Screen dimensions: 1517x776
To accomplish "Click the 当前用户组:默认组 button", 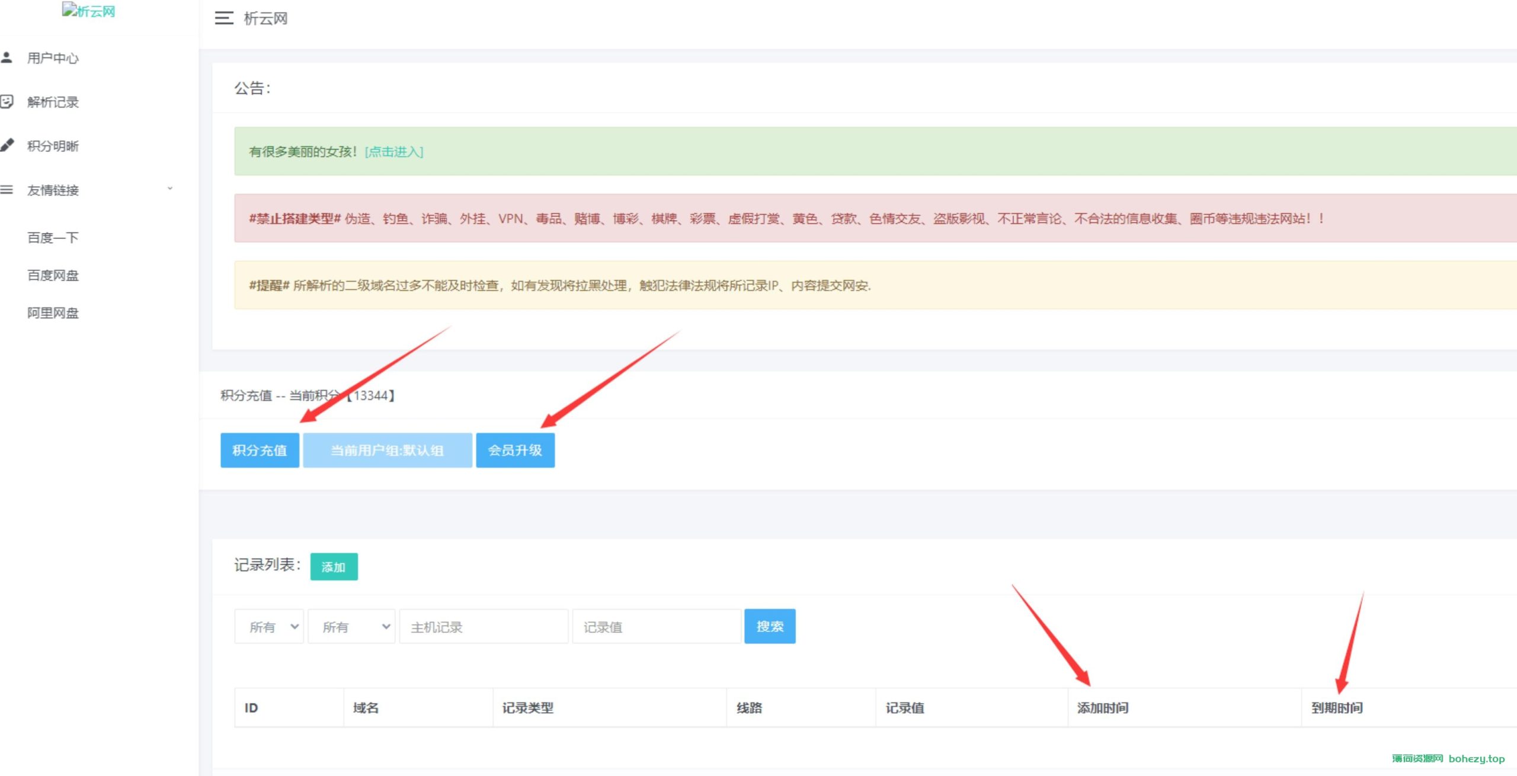I will (388, 450).
